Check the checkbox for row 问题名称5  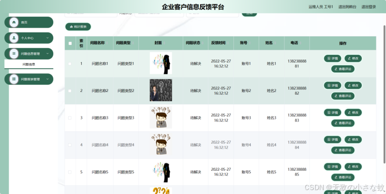coord(70,172)
